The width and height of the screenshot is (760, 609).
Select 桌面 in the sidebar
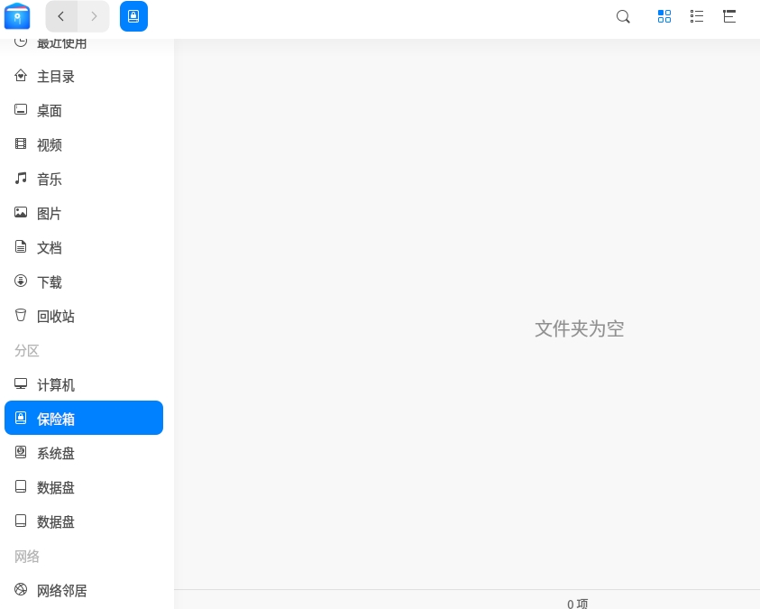point(84,111)
